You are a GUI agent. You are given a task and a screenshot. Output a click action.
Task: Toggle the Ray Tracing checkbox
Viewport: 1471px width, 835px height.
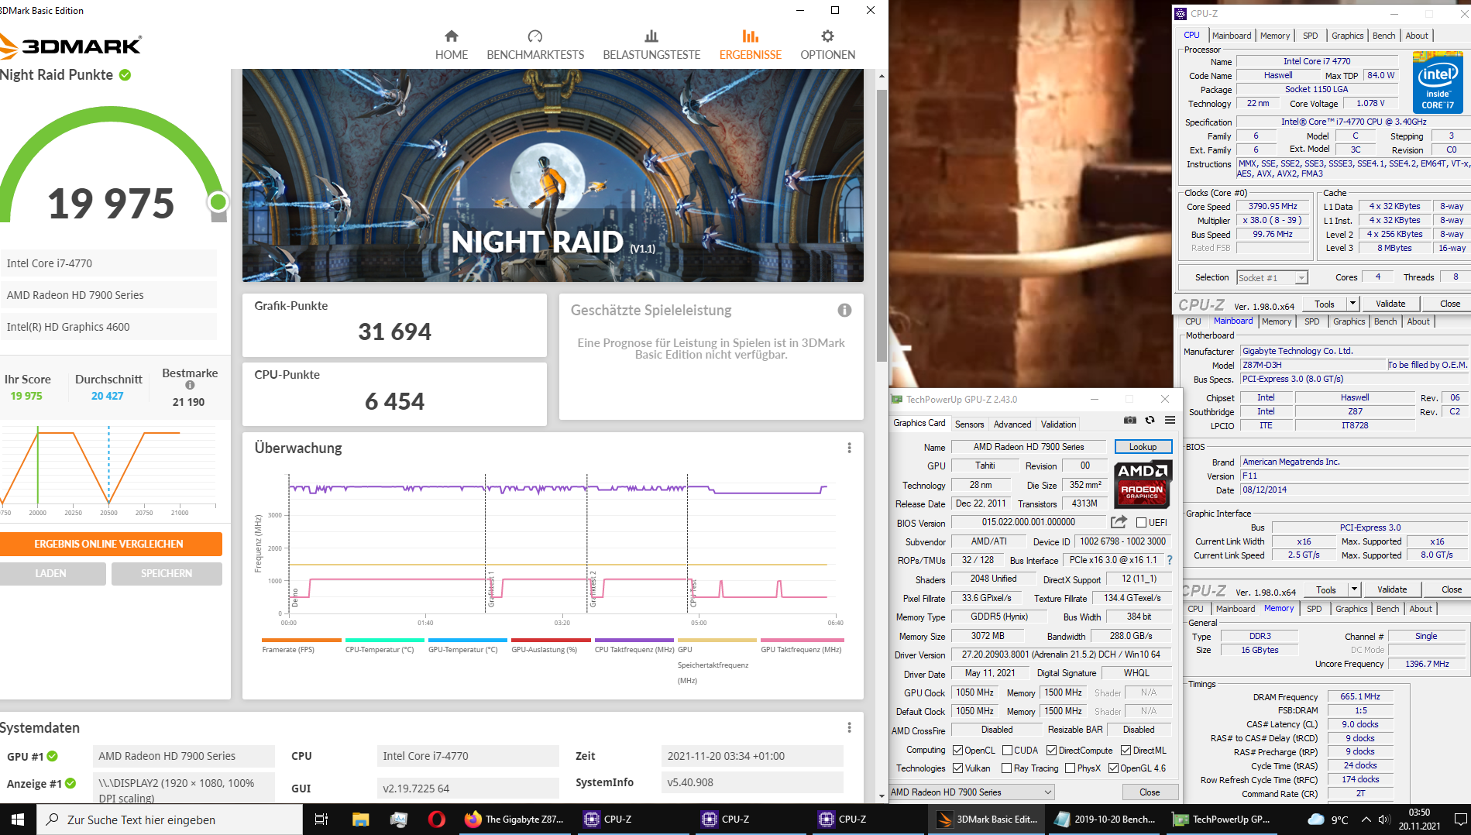(1006, 768)
